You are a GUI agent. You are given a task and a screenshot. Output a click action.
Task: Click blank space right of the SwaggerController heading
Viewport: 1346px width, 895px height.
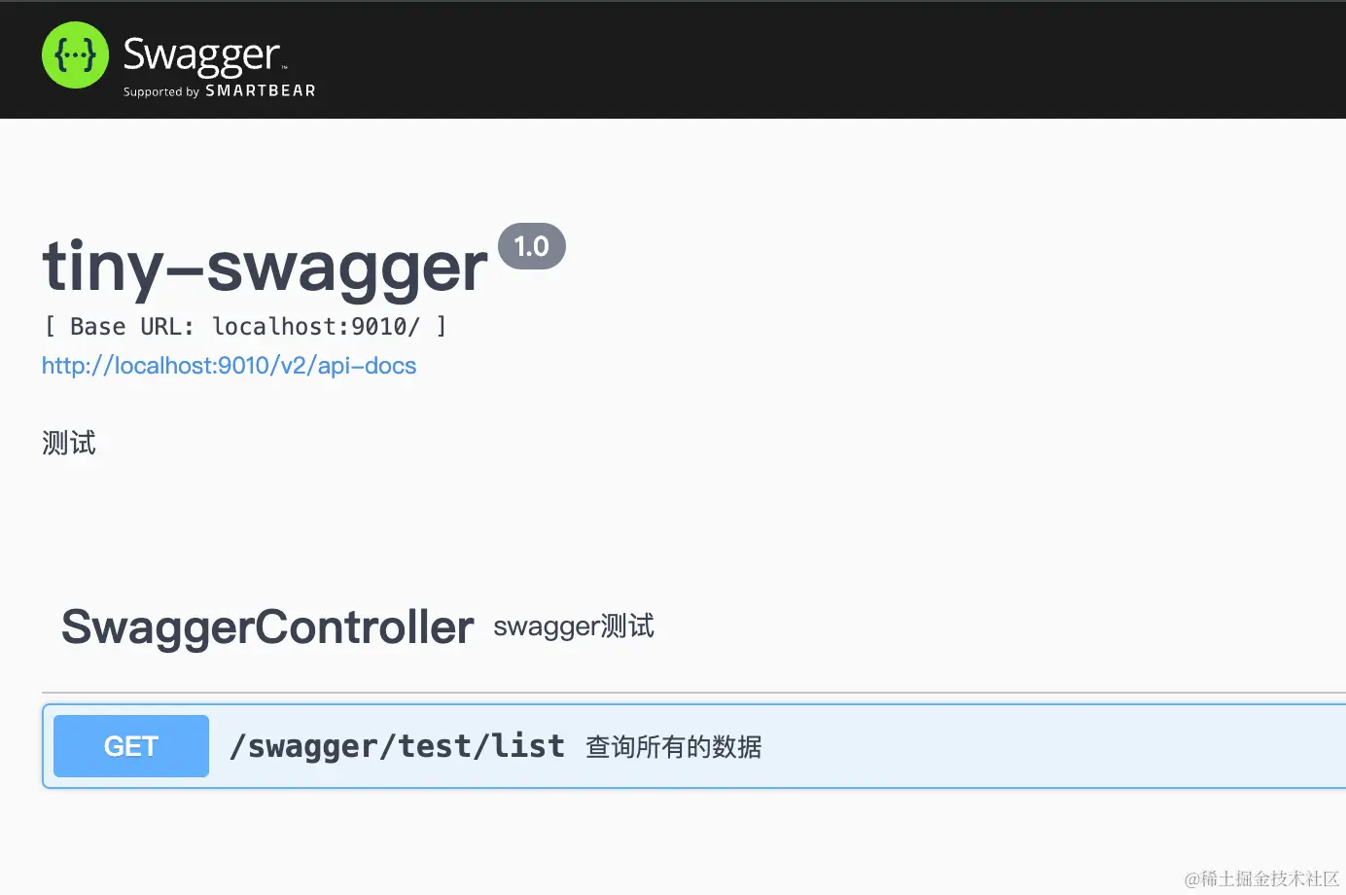tap(973, 627)
